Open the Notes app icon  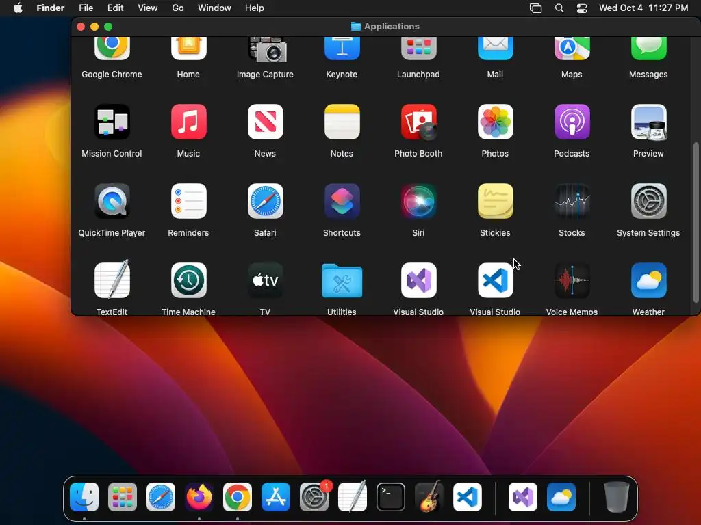342,122
